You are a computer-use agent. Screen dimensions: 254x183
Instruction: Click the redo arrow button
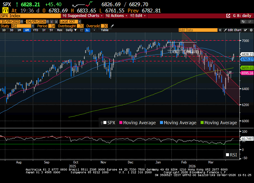250,21
